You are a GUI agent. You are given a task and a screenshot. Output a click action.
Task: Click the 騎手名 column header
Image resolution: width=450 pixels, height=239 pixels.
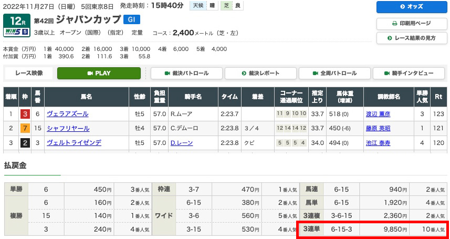click(x=193, y=97)
